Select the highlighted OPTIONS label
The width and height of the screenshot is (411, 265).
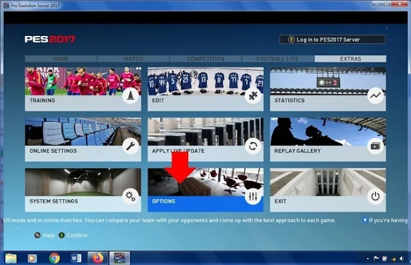point(164,201)
